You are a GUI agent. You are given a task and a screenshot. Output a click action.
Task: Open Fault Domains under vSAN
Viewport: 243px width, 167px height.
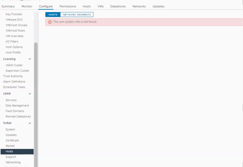[15, 111]
